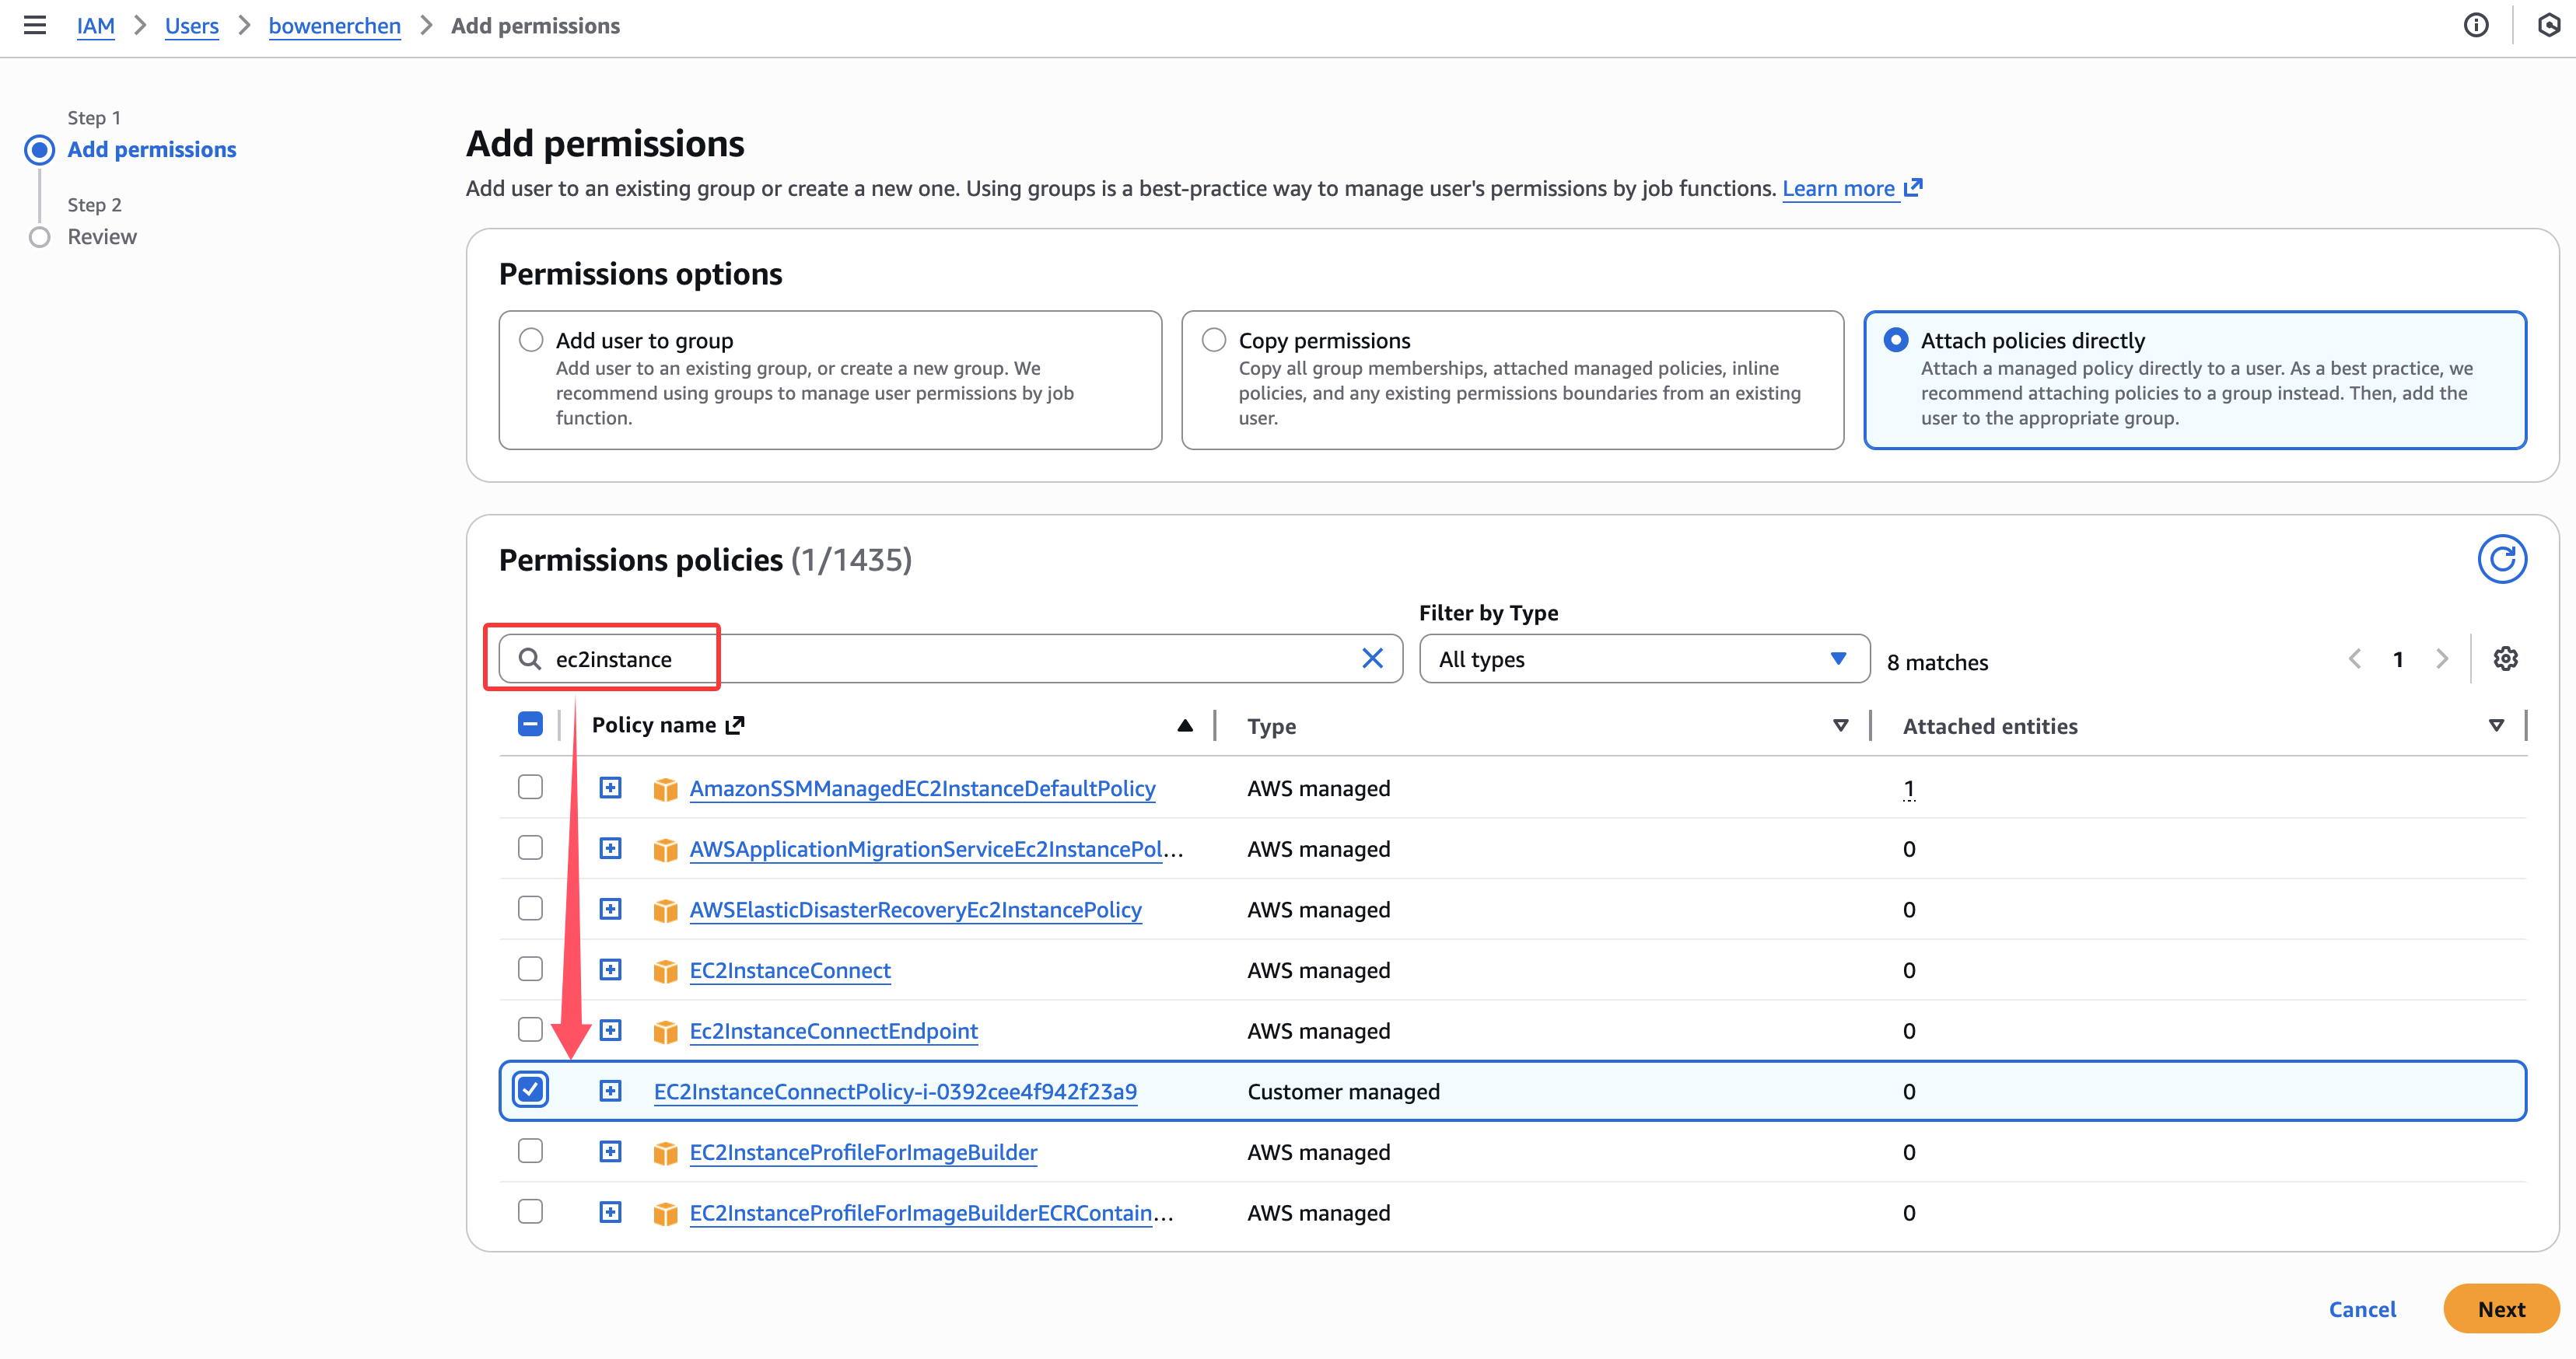
Task: Go to previous page of policies
Action: pyautogui.click(x=2355, y=659)
